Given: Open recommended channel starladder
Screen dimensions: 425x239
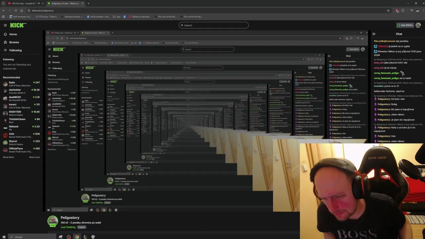Looking at the screenshot, I should (21, 91).
